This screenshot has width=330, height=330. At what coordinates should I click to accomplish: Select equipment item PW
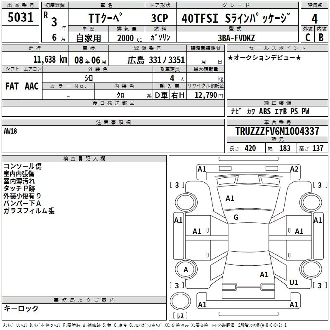click(305, 111)
